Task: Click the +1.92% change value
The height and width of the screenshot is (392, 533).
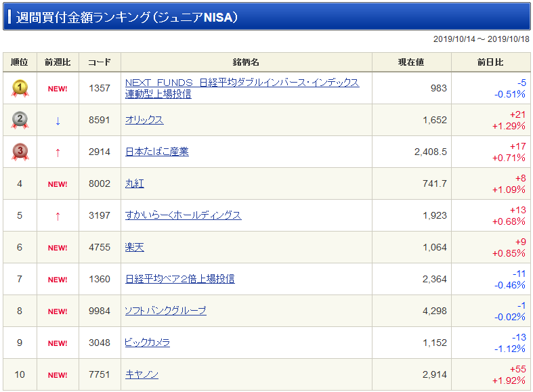Action: pos(509,380)
